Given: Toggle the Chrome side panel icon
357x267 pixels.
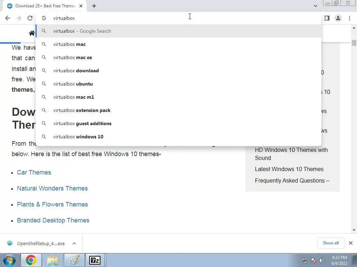Looking at the screenshot, I should 327,18.
